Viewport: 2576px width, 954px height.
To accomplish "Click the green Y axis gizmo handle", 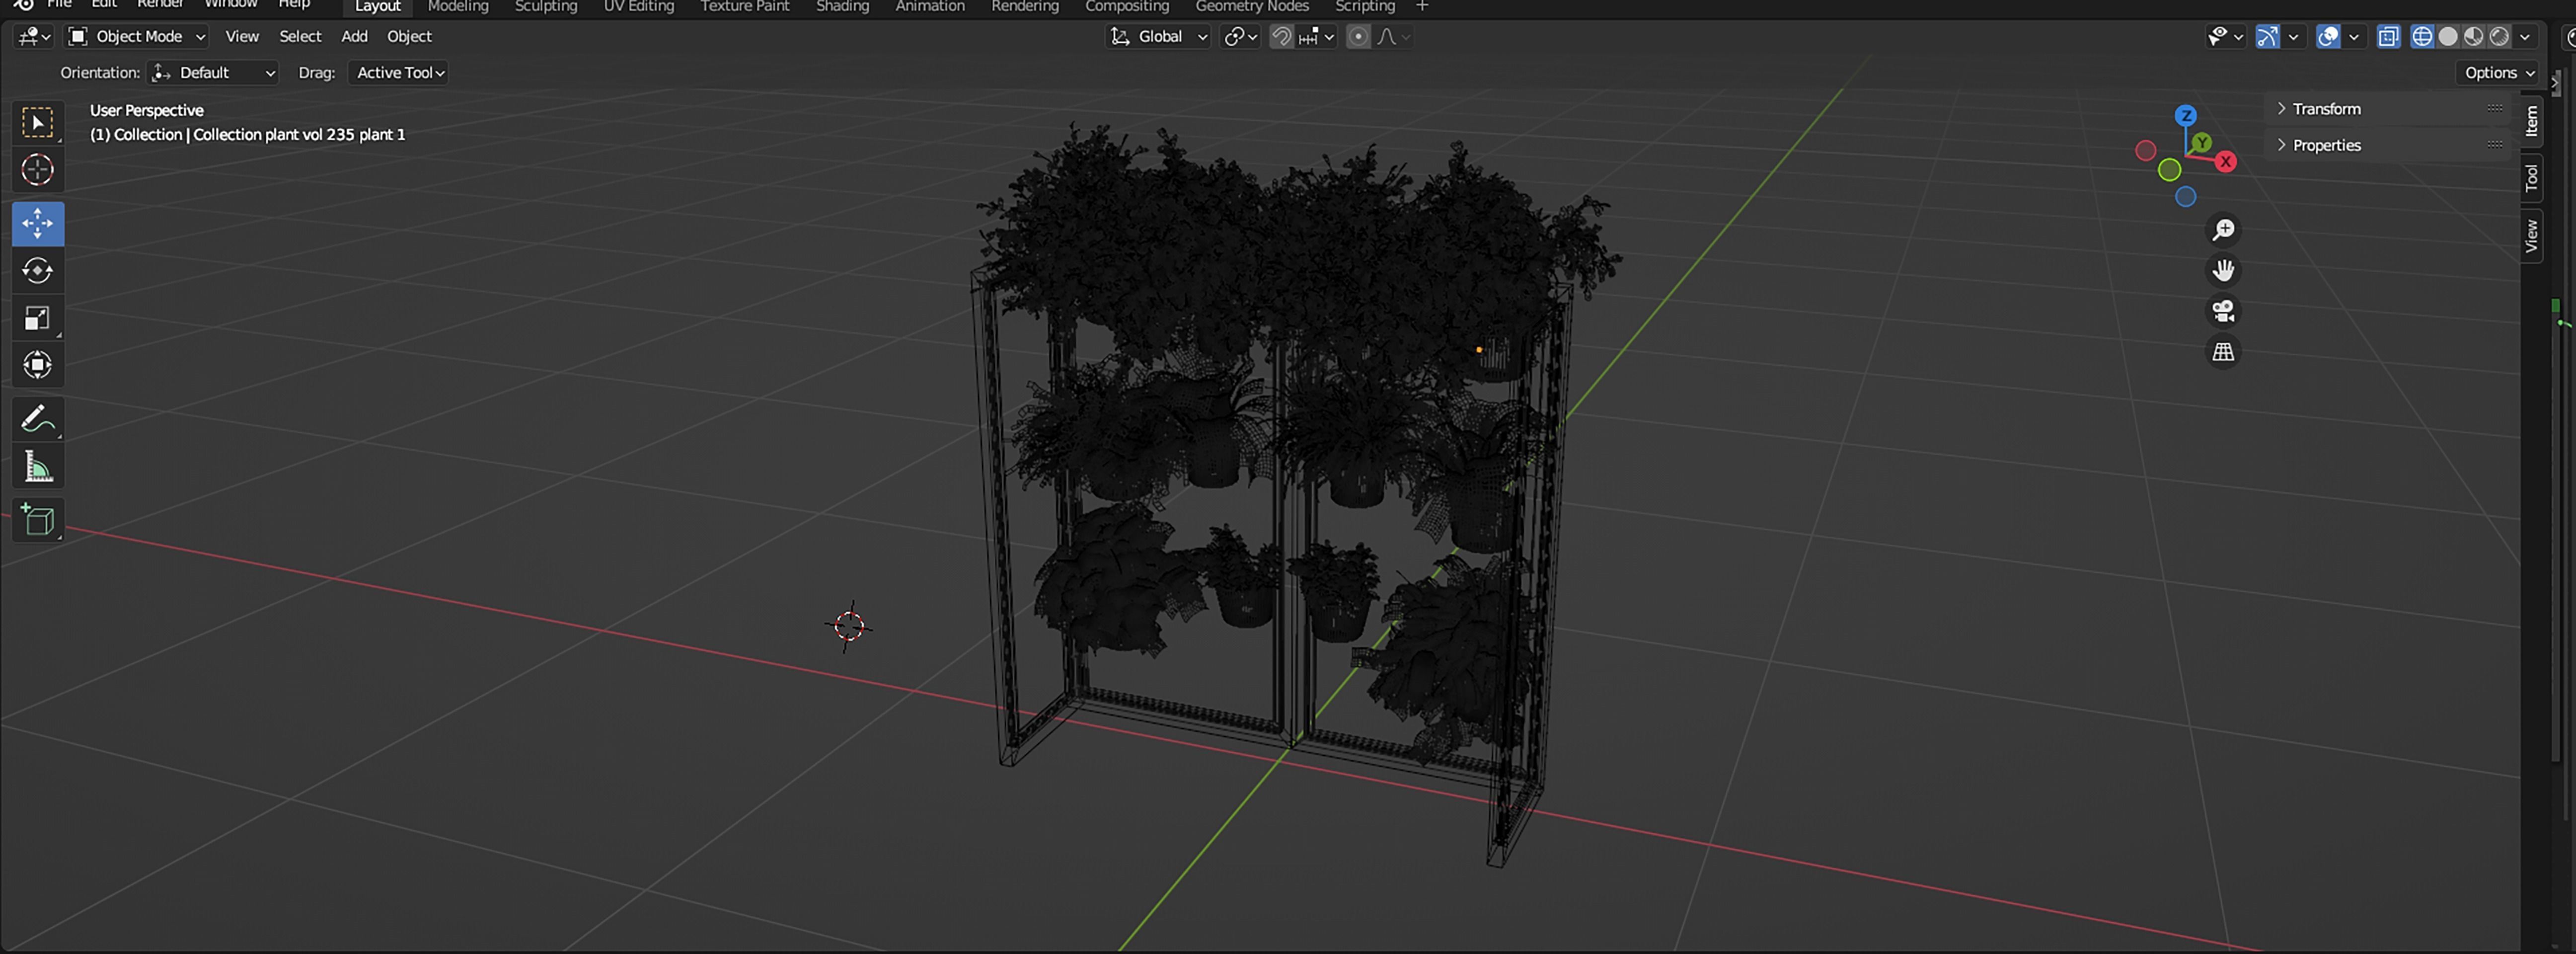I will point(2202,144).
